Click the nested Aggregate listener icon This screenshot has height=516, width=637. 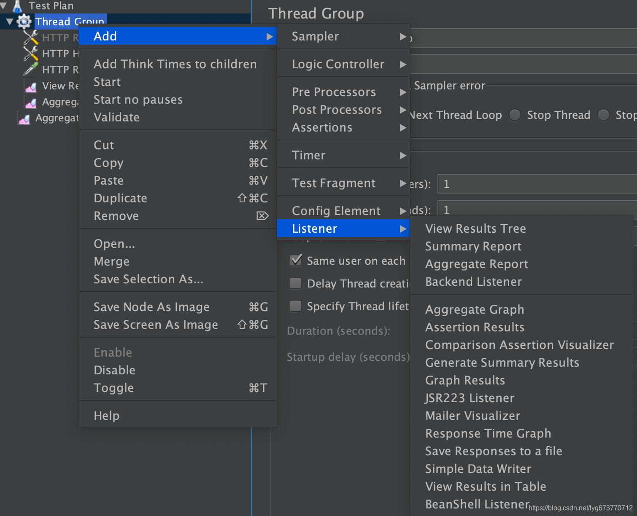tap(31, 102)
